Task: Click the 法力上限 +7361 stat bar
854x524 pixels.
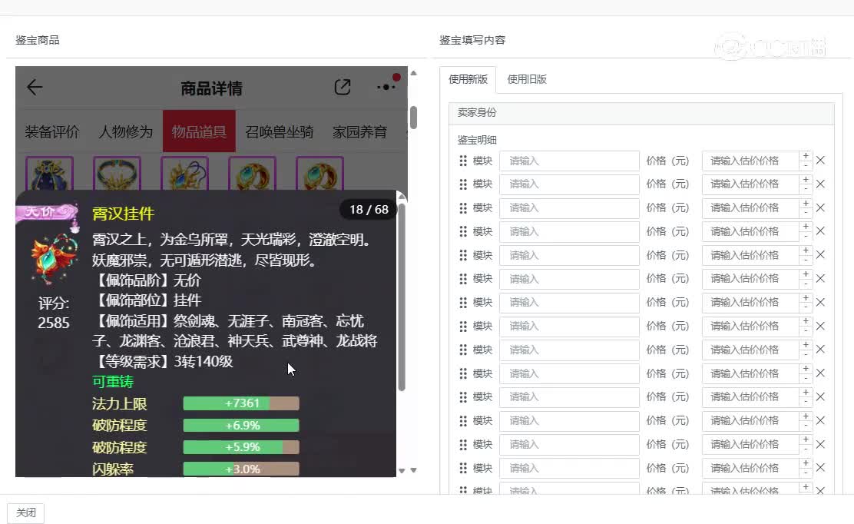Action: click(x=240, y=403)
